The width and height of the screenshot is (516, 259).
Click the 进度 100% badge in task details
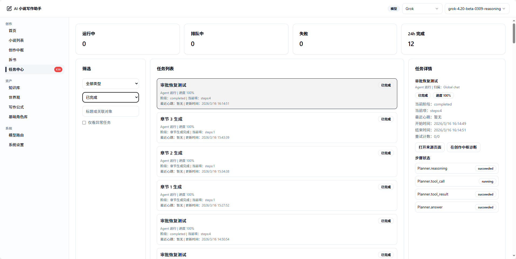[x=443, y=95]
